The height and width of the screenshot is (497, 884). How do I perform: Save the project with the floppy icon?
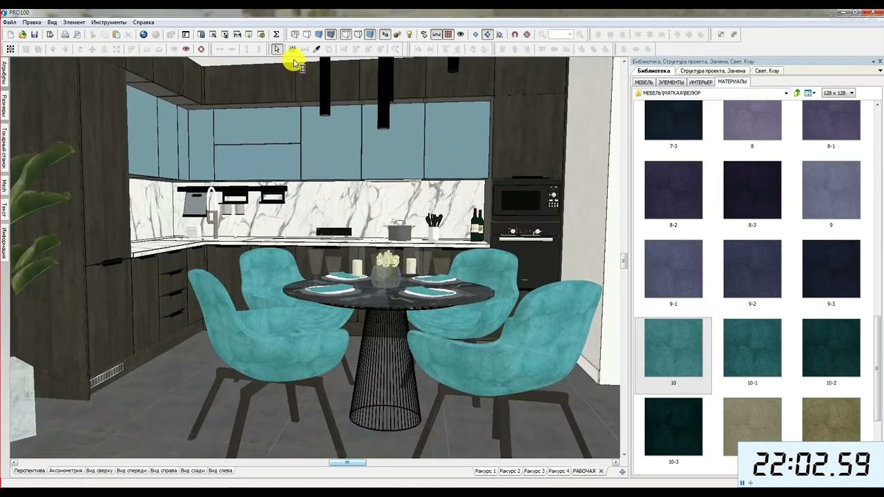point(34,35)
